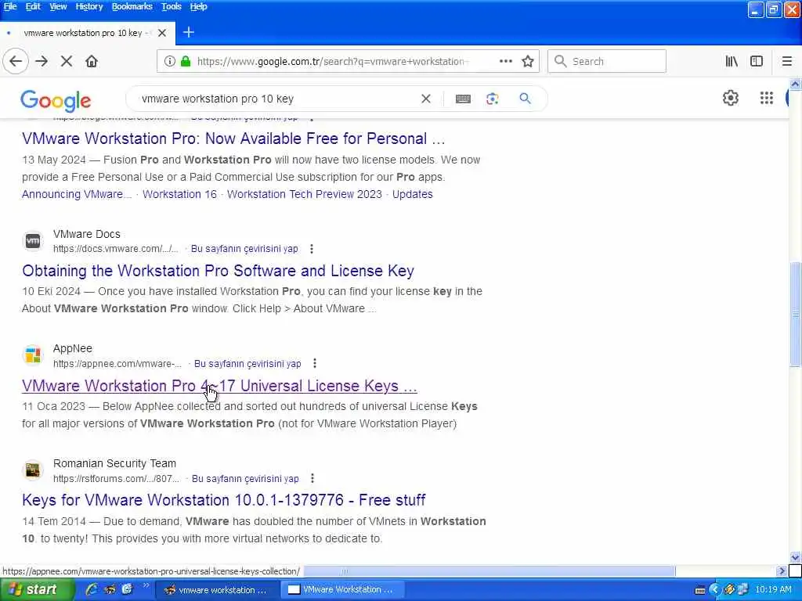Open the View menu
The image size is (802, 601).
pyautogui.click(x=58, y=6)
